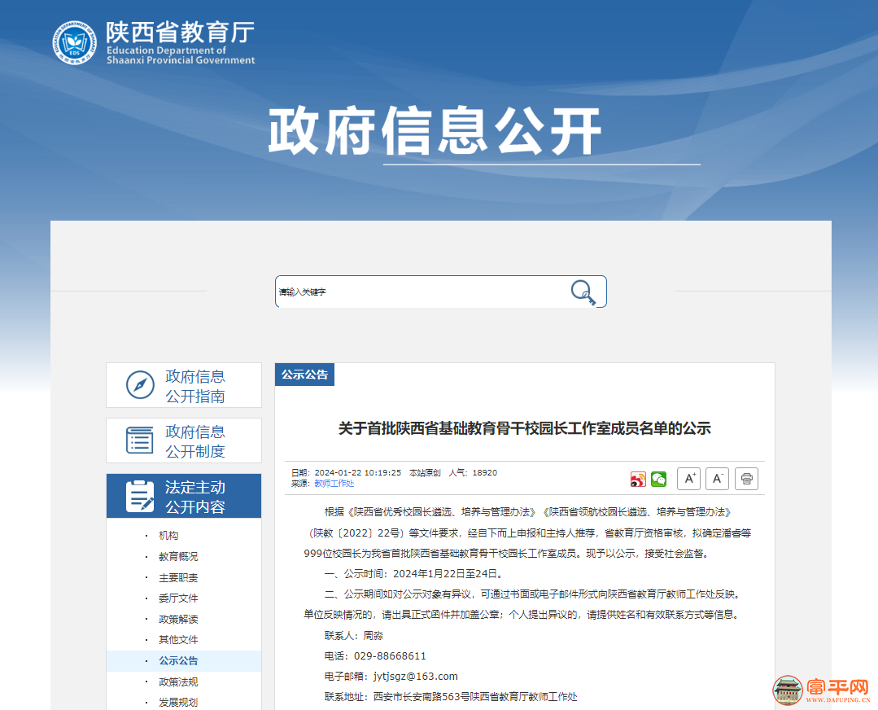Click the popularity count 18920
The width and height of the screenshot is (878, 710).
pyautogui.click(x=484, y=473)
